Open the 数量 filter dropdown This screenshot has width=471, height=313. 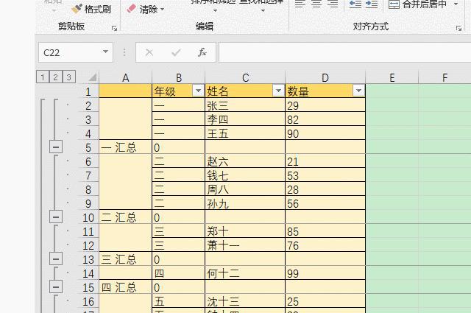point(358,91)
